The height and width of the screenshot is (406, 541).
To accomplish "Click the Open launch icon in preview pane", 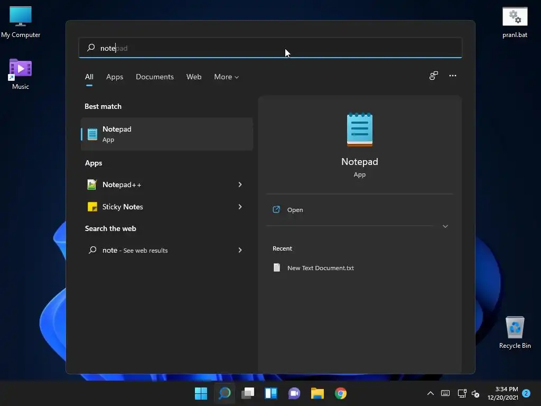I will coord(276,209).
